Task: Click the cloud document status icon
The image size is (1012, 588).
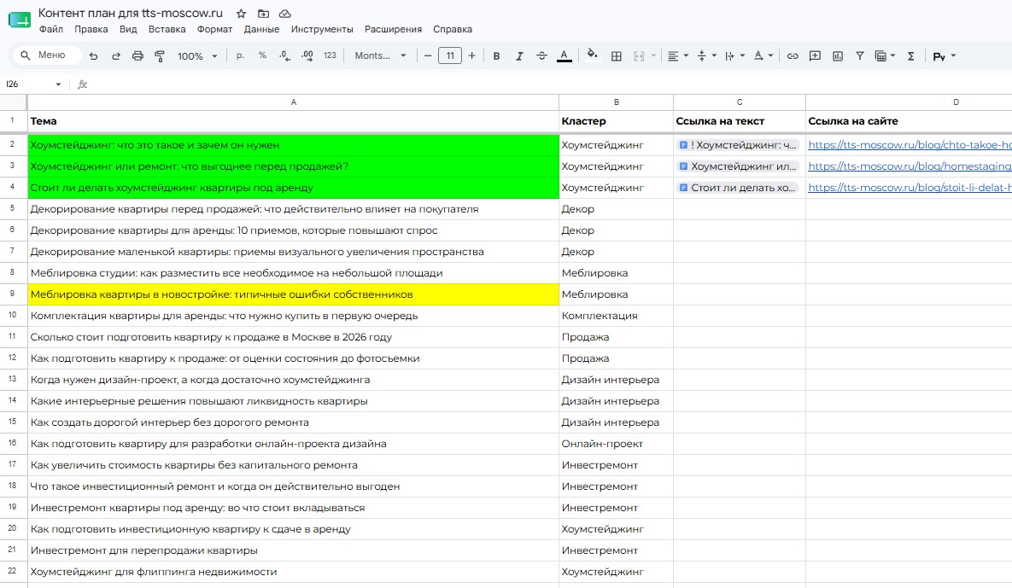Action: click(x=284, y=14)
